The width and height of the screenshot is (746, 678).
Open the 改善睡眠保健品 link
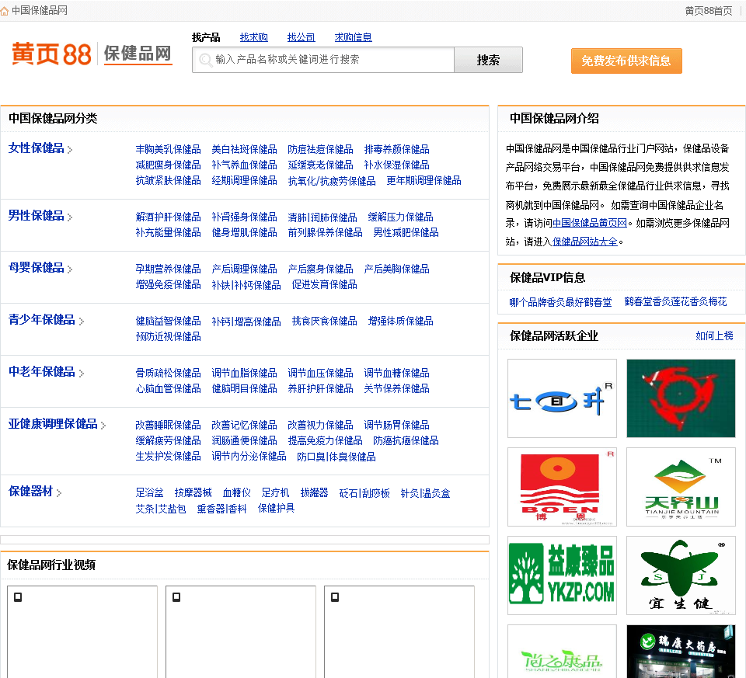pyautogui.click(x=168, y=425)
